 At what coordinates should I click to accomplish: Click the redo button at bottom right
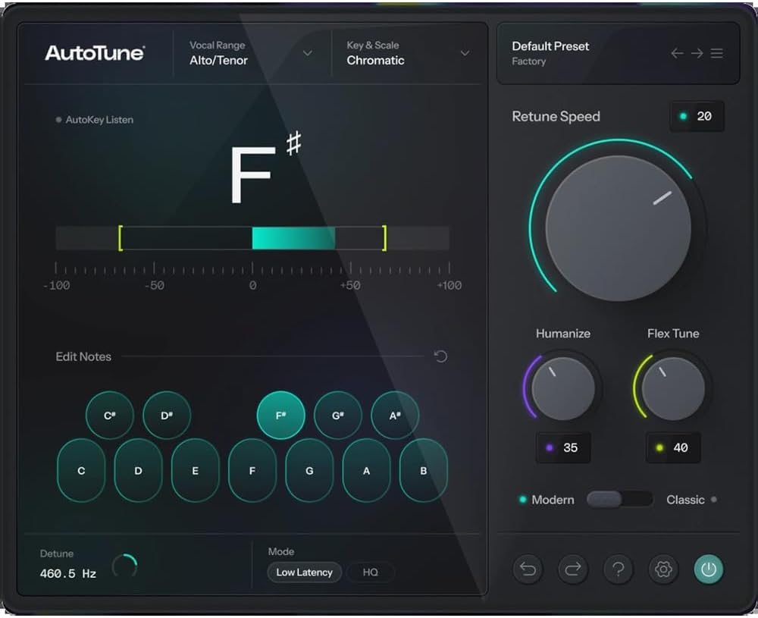pos(573,569)
